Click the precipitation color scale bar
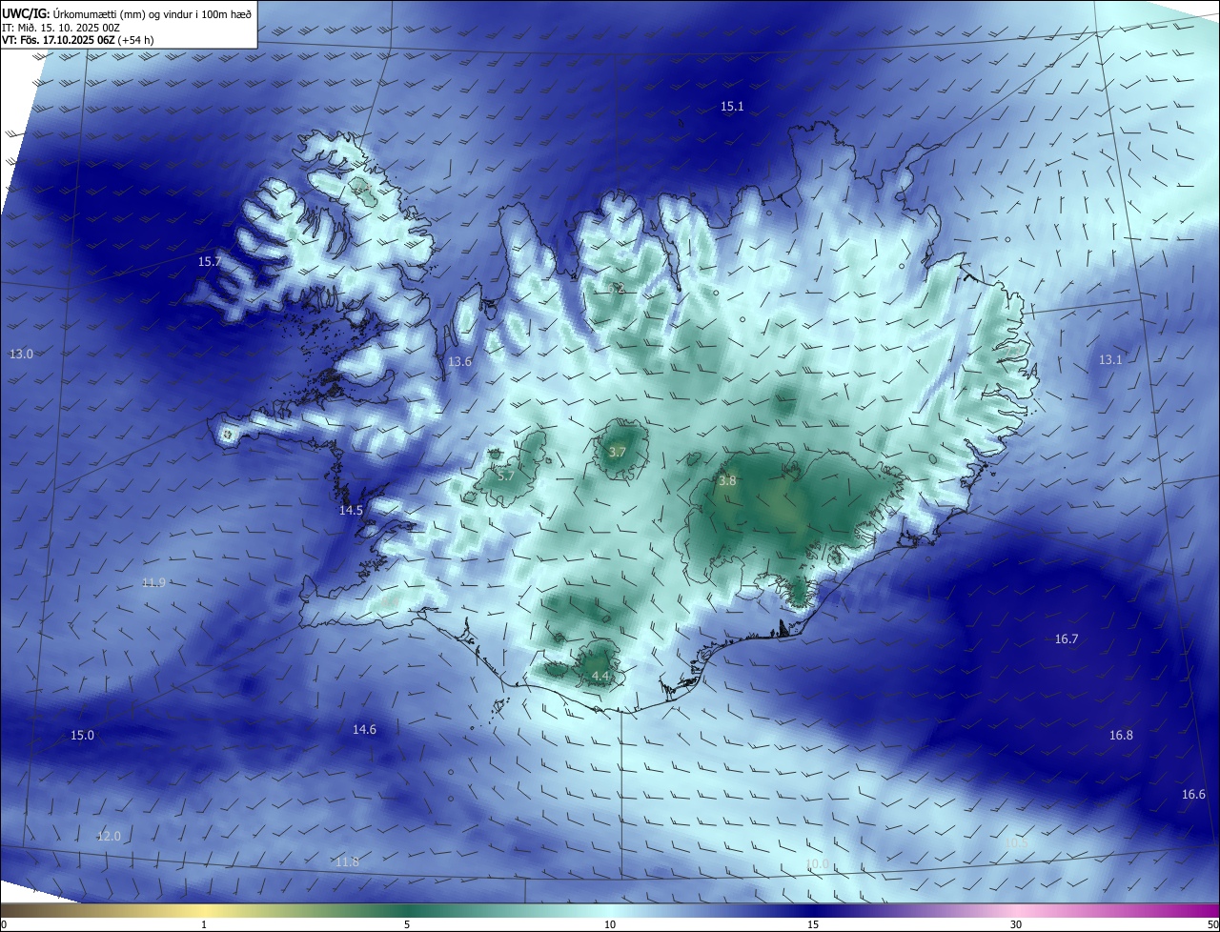 pyautogui.click(x=610, y=910)
